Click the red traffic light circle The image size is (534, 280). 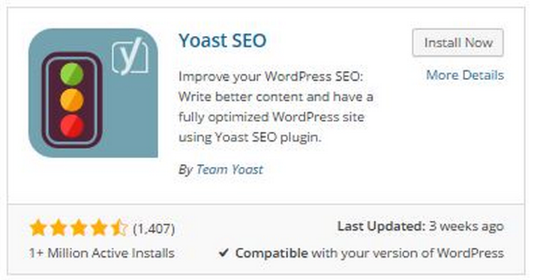coord(72,126)
